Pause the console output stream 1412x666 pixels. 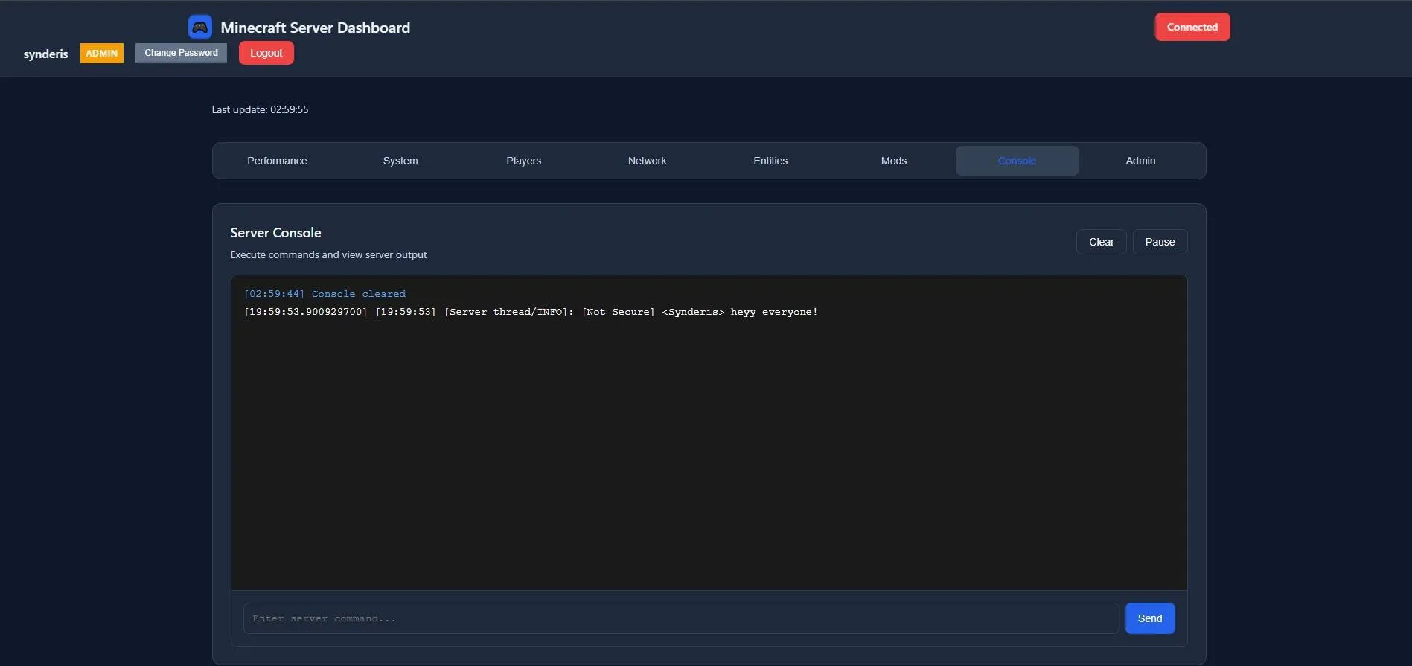click(1160, 242)
